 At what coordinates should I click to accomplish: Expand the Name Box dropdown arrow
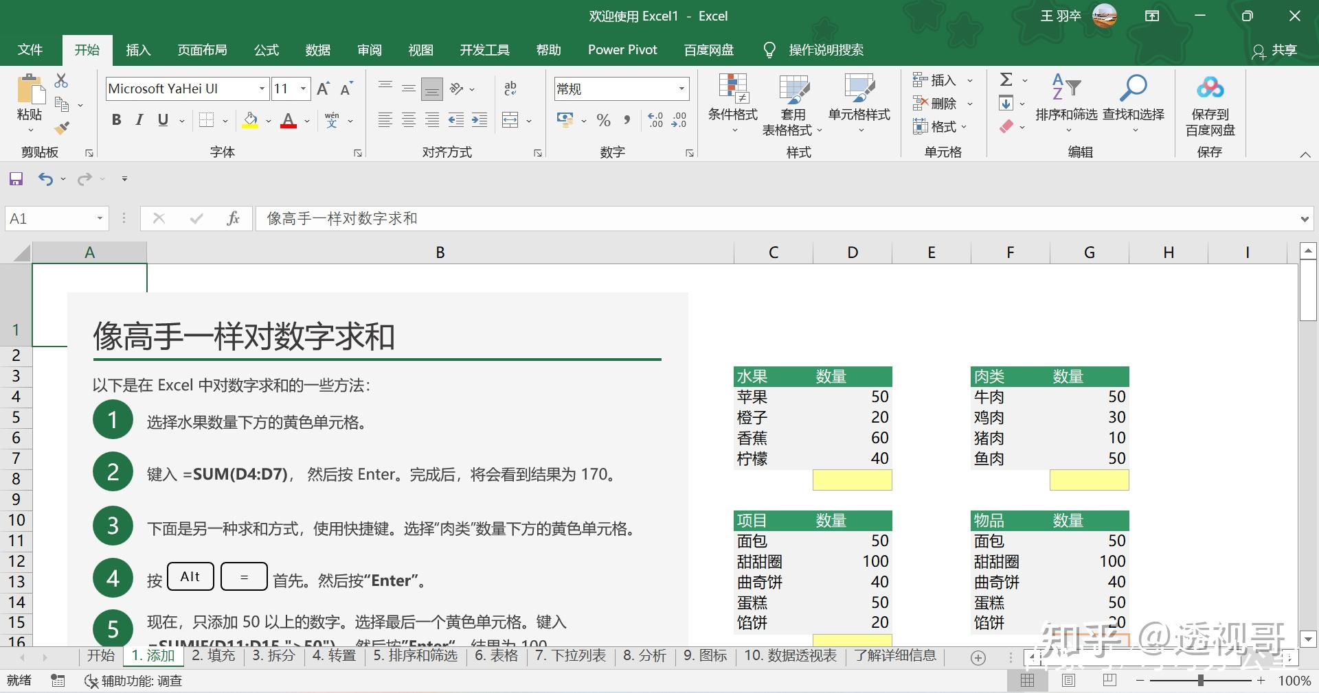[100, 219]
